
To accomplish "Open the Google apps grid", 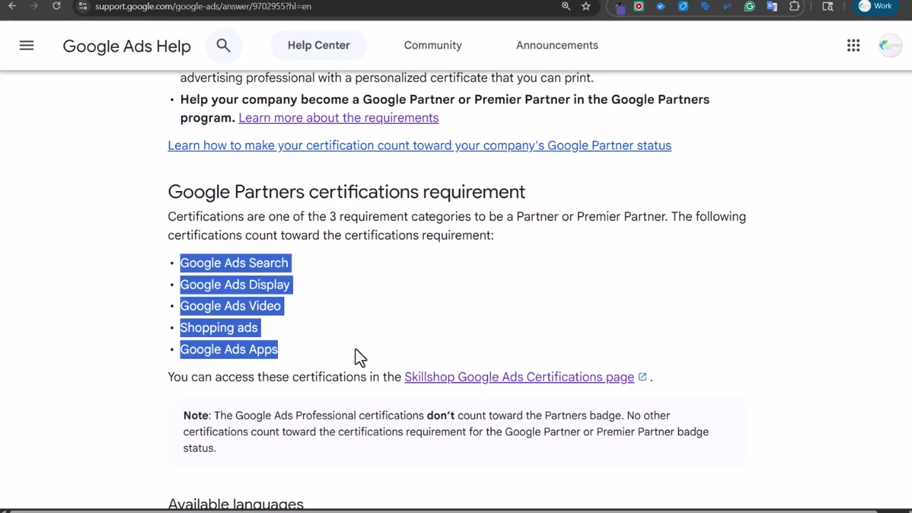I will (853, 46).
